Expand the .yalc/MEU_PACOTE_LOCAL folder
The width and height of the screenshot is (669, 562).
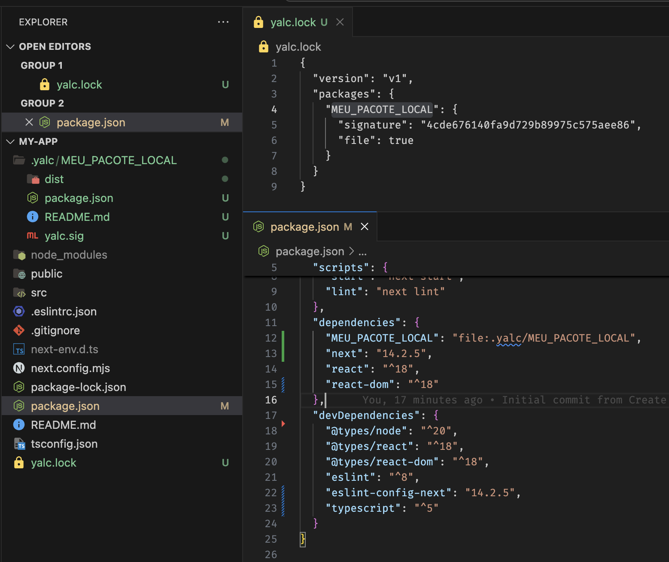[x=122, y=160]
